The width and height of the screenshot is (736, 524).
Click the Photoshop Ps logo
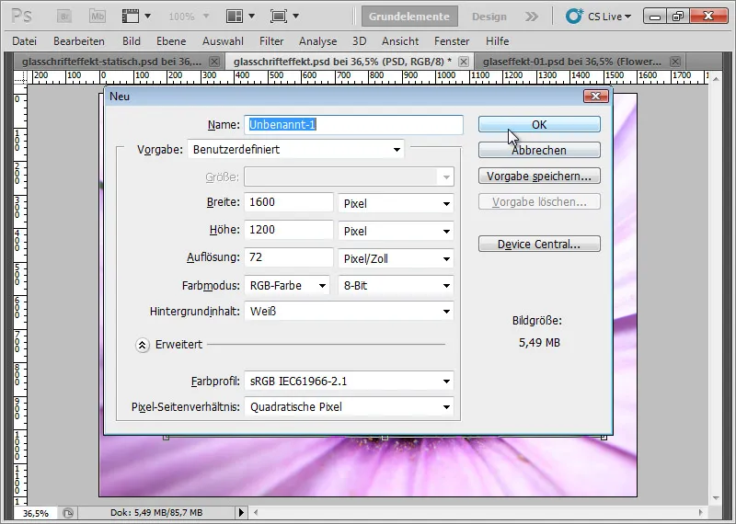(x=21, y=17)
